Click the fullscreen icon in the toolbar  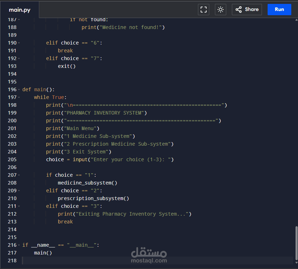[x=204, y=10]
